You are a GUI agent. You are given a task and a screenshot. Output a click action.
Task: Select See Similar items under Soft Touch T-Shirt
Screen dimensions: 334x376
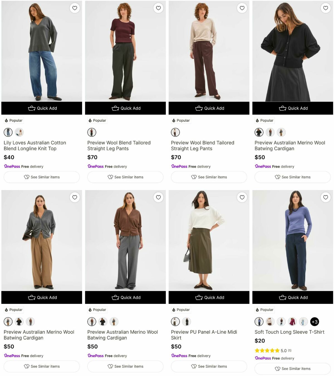coord(293,368)
